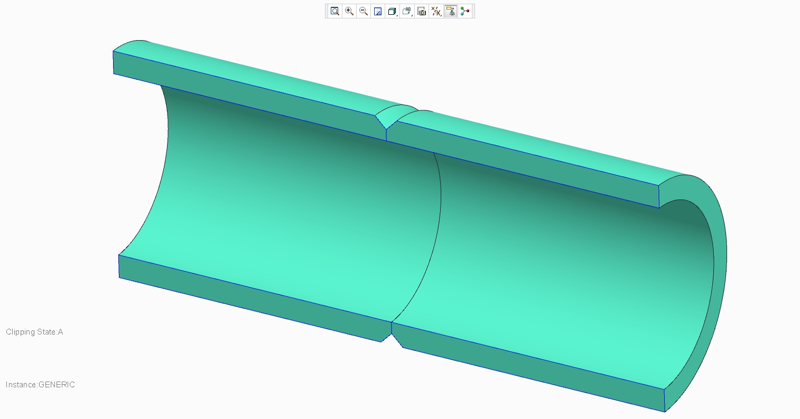This screenshot has height=419, width=800.
Task: Zoom out using the minus magnifier icon
Action: click(363, 11)
